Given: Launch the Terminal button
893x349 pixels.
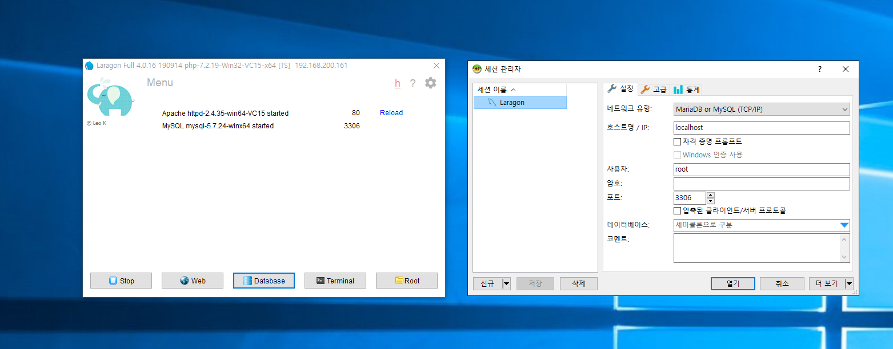Looking at the screenshot, I should pos(335,281).
